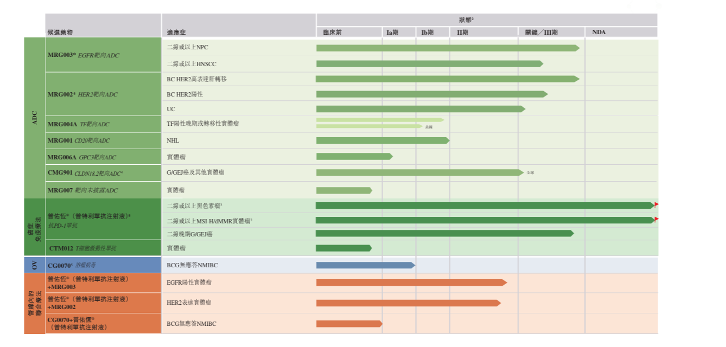The image size is (726, 347).
Task: Click the 二線晚期G/GEJ癌 indication text
Action: 189,234
